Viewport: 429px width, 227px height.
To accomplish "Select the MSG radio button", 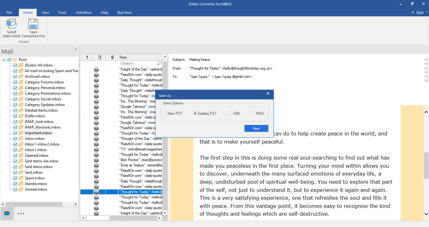I will [x=254, y=113].
